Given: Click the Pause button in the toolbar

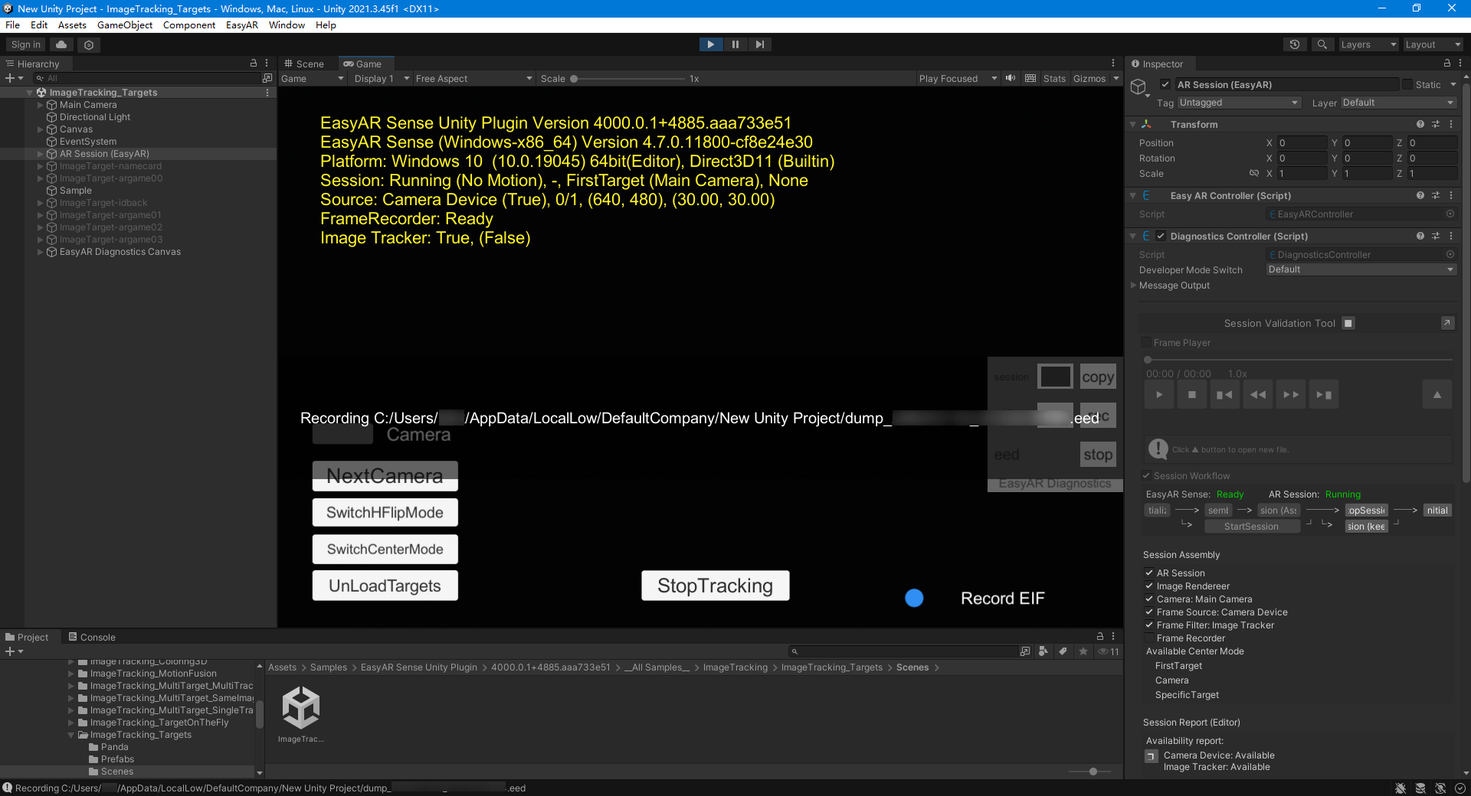Looking at the screenshot, I should pyautogui.click(x=735, y=44).
